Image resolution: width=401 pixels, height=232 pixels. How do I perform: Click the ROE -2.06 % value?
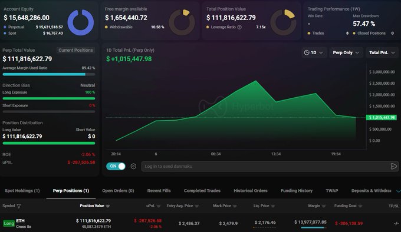[88, 155]
